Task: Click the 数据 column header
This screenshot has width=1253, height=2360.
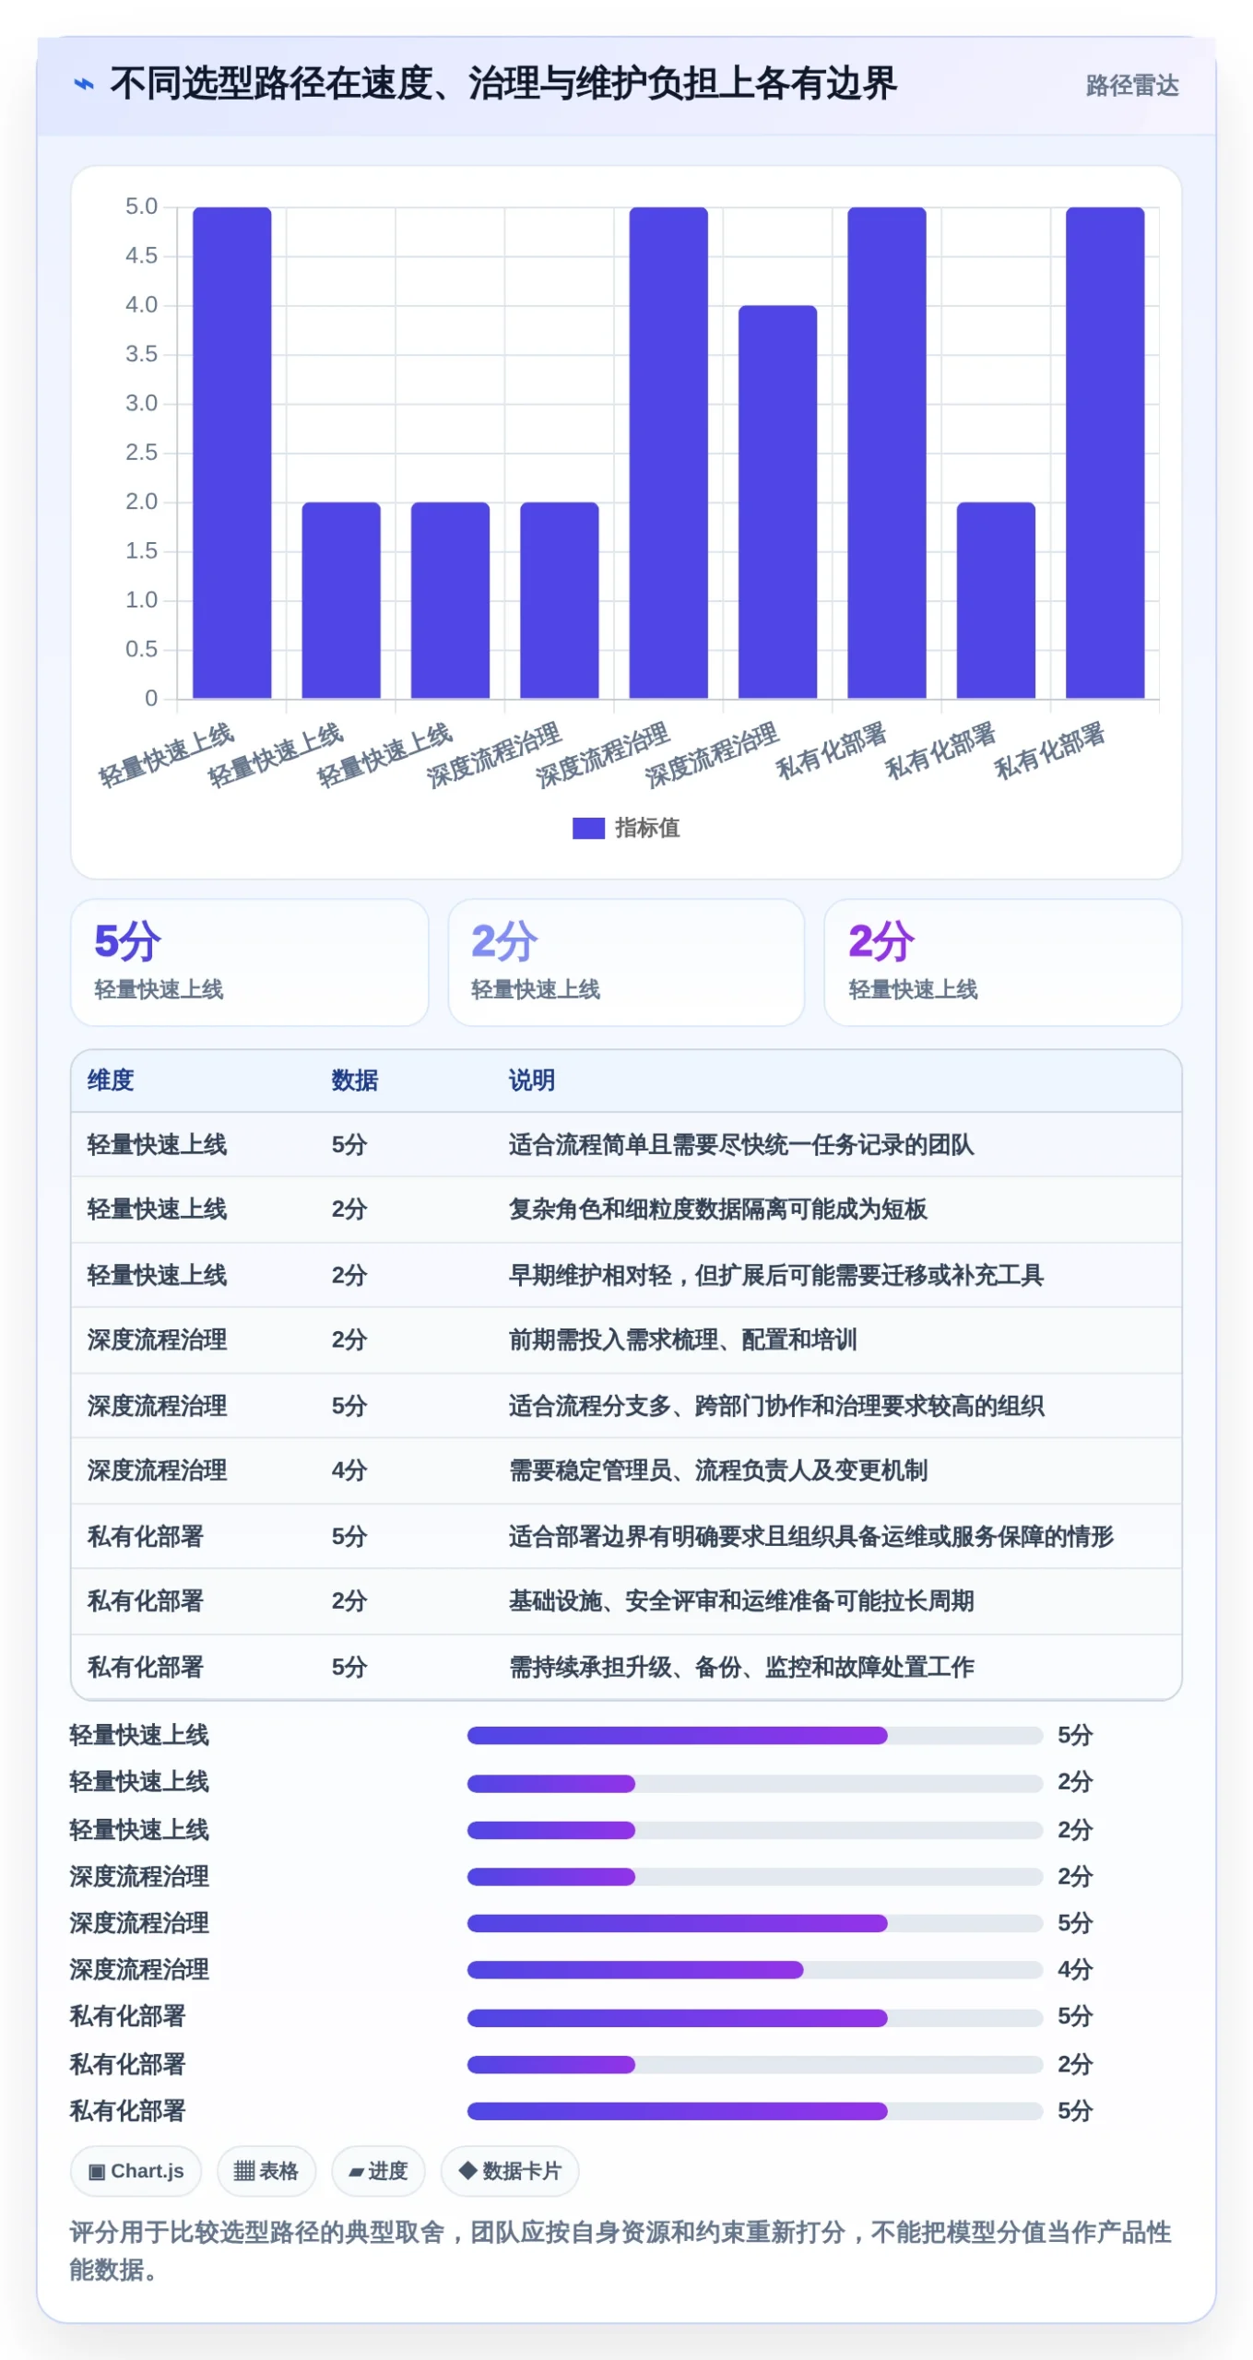Action: [x=355, y=1080]
